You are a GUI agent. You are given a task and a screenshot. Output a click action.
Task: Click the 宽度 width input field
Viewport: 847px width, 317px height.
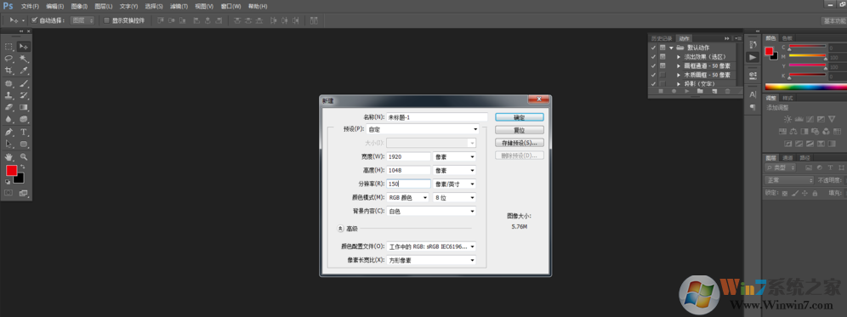click(x=409, y=156)
